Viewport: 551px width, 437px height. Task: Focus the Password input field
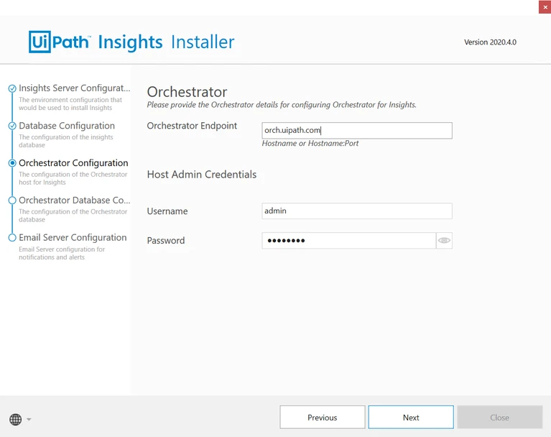tap(349, 241)
